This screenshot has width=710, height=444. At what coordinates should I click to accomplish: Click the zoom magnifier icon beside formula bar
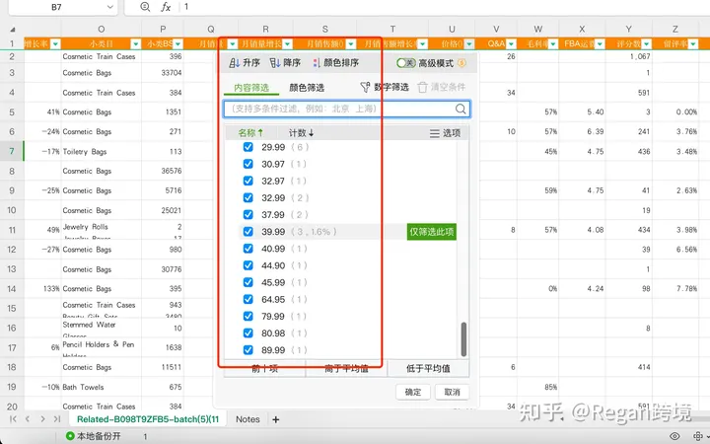(146, 7)
